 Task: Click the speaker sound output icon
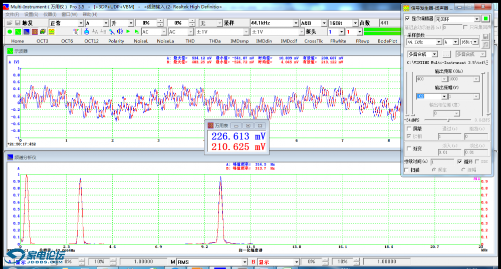click(120, 32)
